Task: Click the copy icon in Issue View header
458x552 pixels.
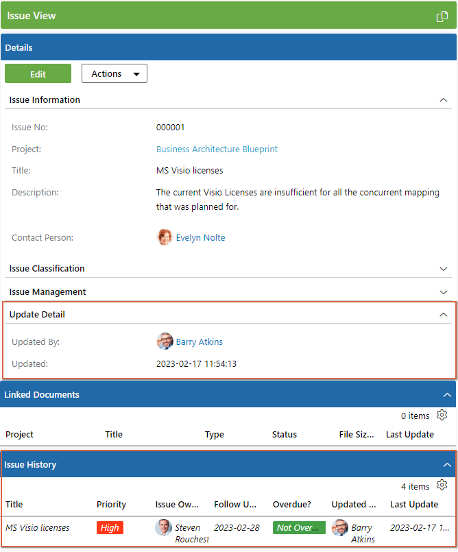Action: point(442,16)
